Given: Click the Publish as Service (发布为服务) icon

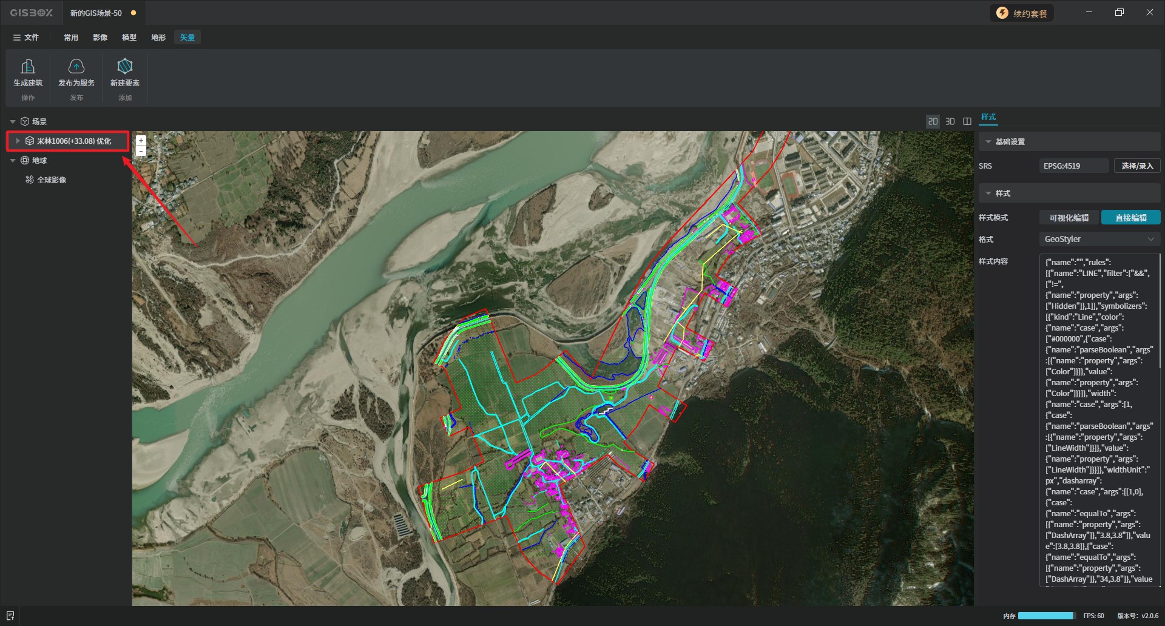Looking at the screenshot, I should tap(76, 66).
